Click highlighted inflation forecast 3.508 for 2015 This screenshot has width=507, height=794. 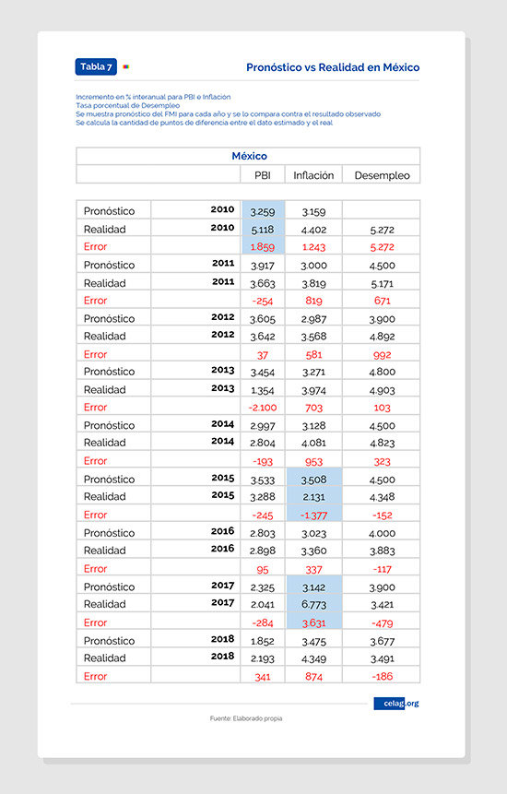coord(313,478)
